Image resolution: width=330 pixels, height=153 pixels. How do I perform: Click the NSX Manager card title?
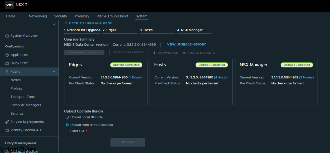point(254,65)
